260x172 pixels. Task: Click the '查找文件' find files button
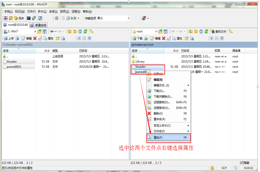[x=218, y=31]
